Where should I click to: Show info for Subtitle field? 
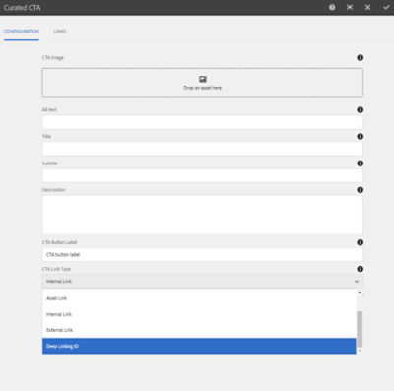coord(361,163)
